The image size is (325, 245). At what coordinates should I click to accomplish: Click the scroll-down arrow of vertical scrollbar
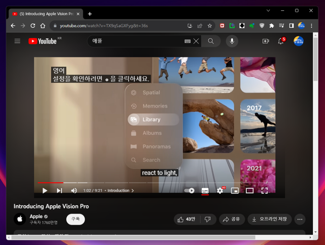316,232
